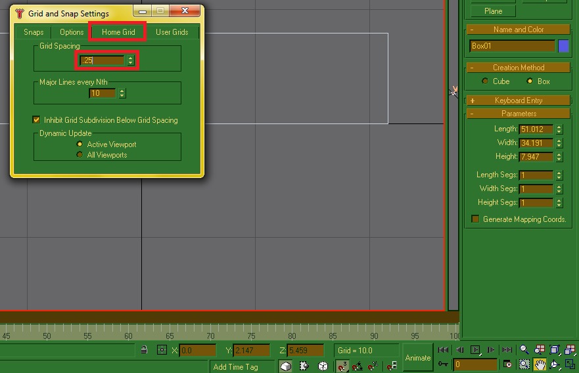
Task: Click the Height spinner arrows
Action: click(559, 157)
